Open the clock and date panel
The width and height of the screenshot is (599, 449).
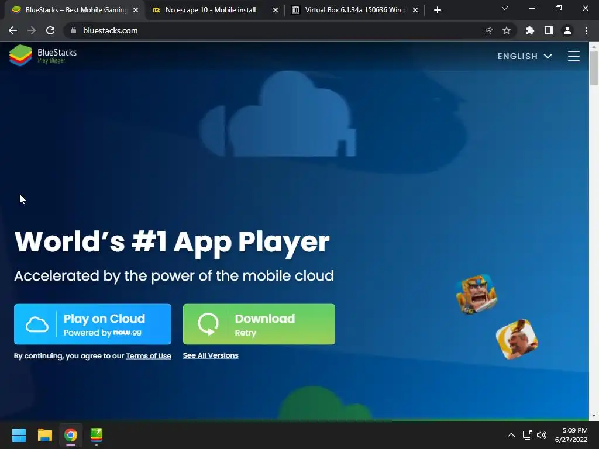571,435
